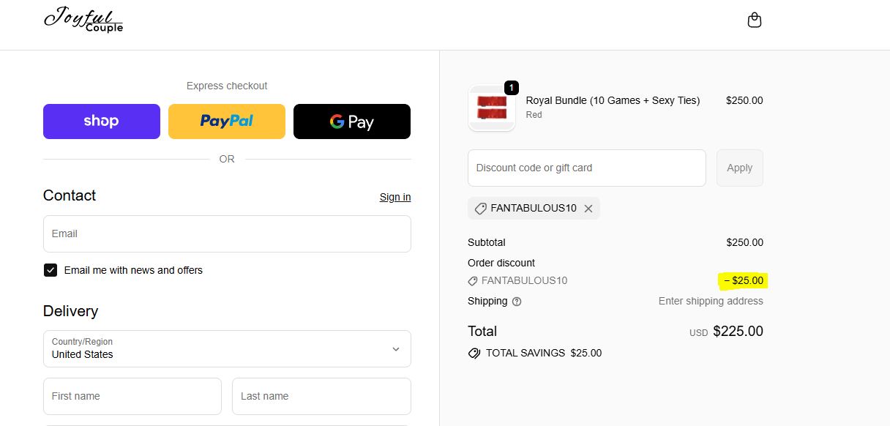Select the Shop Pay express checkout

101,121
